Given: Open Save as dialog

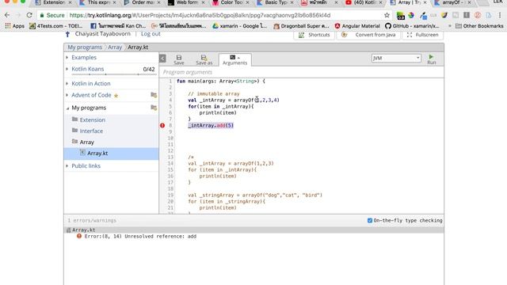Looking at the screenshot, I should coord(204,60).
